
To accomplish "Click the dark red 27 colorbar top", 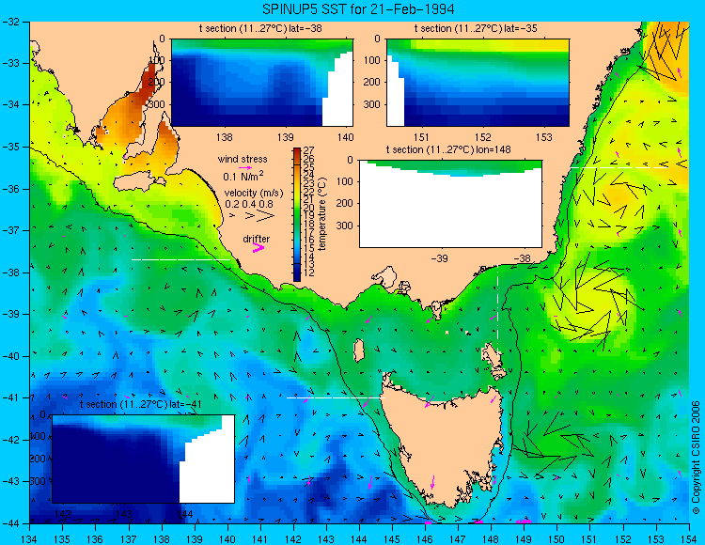I will (x=297, y=150).
